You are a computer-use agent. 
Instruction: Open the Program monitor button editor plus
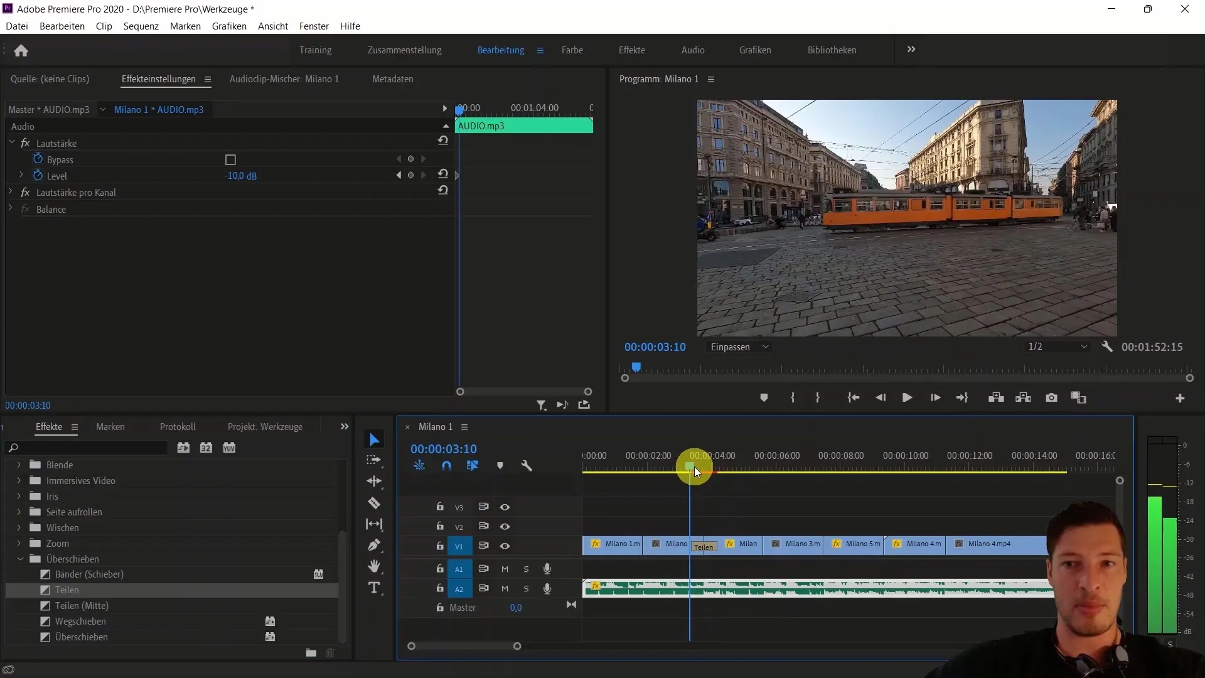(1180, 399)
